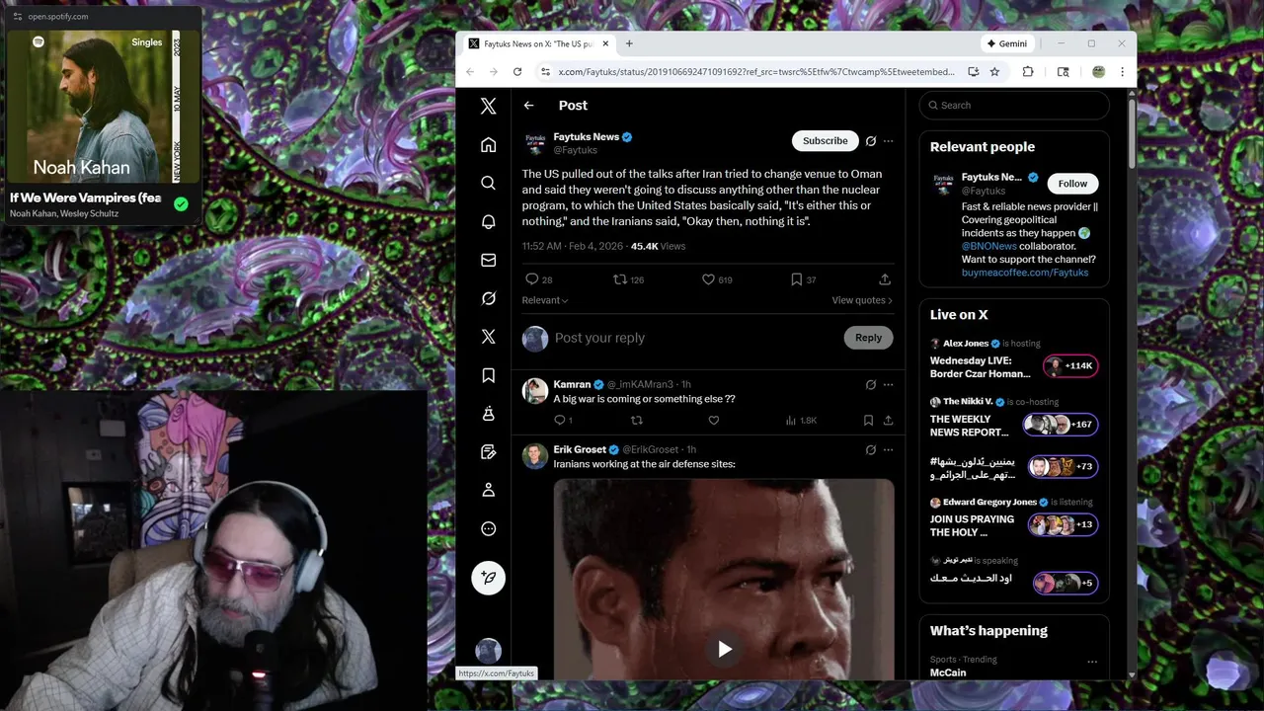The height and width of the screenshot is (711, 1264).
Task: Click reply icon with 28 replies
Action: tap(531, 279)
